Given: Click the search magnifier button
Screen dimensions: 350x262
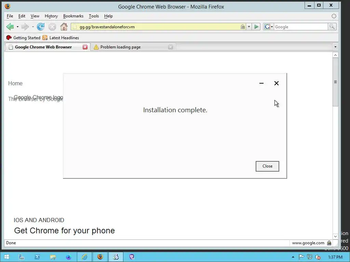Looking at the screenshot, I should tap(332, 27).
